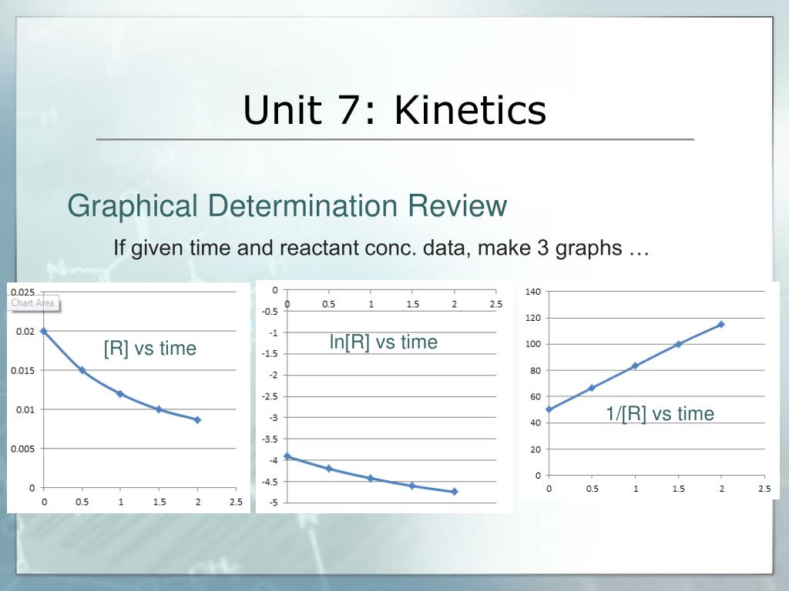Click the last data point at time 2 in the [R] chart
789x591 pixels.
point(198,419)
